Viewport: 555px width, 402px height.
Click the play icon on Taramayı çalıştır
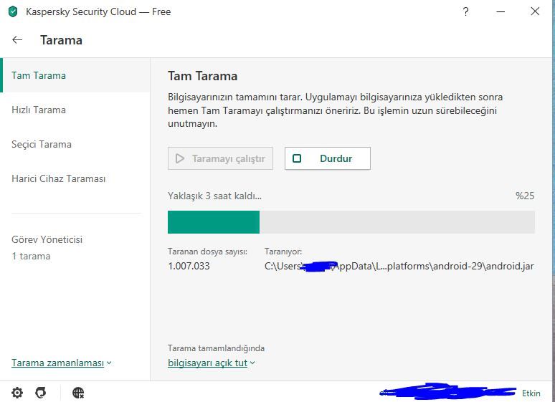[180, 158]
